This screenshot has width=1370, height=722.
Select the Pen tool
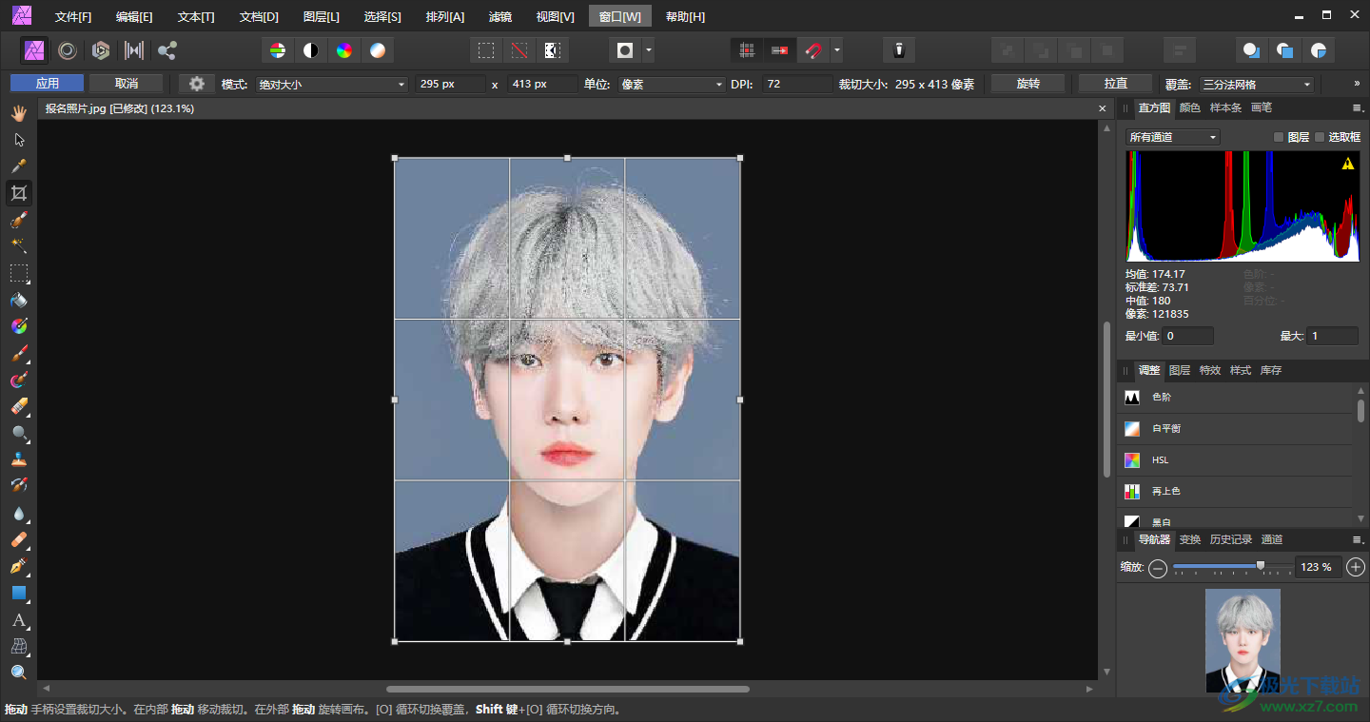click(x=18, y=566)
